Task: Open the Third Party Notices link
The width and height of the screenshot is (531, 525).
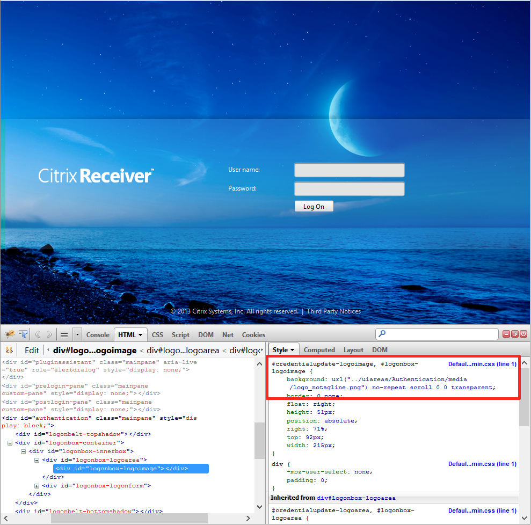Action: pos(333,311)
